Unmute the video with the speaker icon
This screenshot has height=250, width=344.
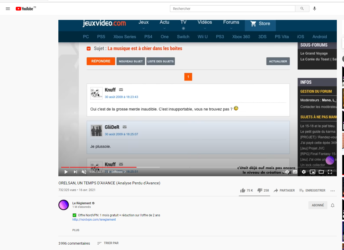84,172
